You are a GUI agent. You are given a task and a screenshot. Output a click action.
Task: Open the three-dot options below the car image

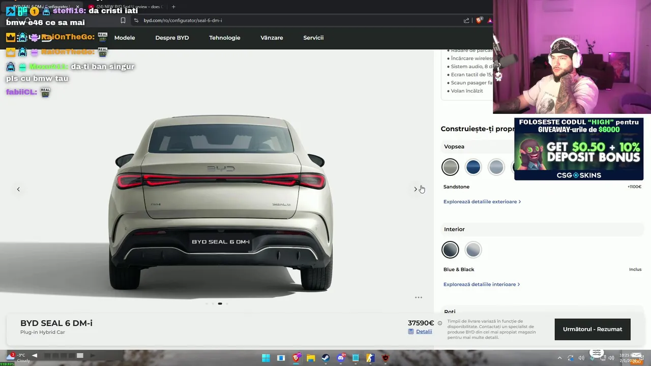(419, 297)
